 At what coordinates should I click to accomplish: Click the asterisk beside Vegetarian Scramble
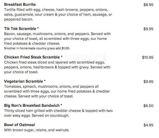[45, 81]
